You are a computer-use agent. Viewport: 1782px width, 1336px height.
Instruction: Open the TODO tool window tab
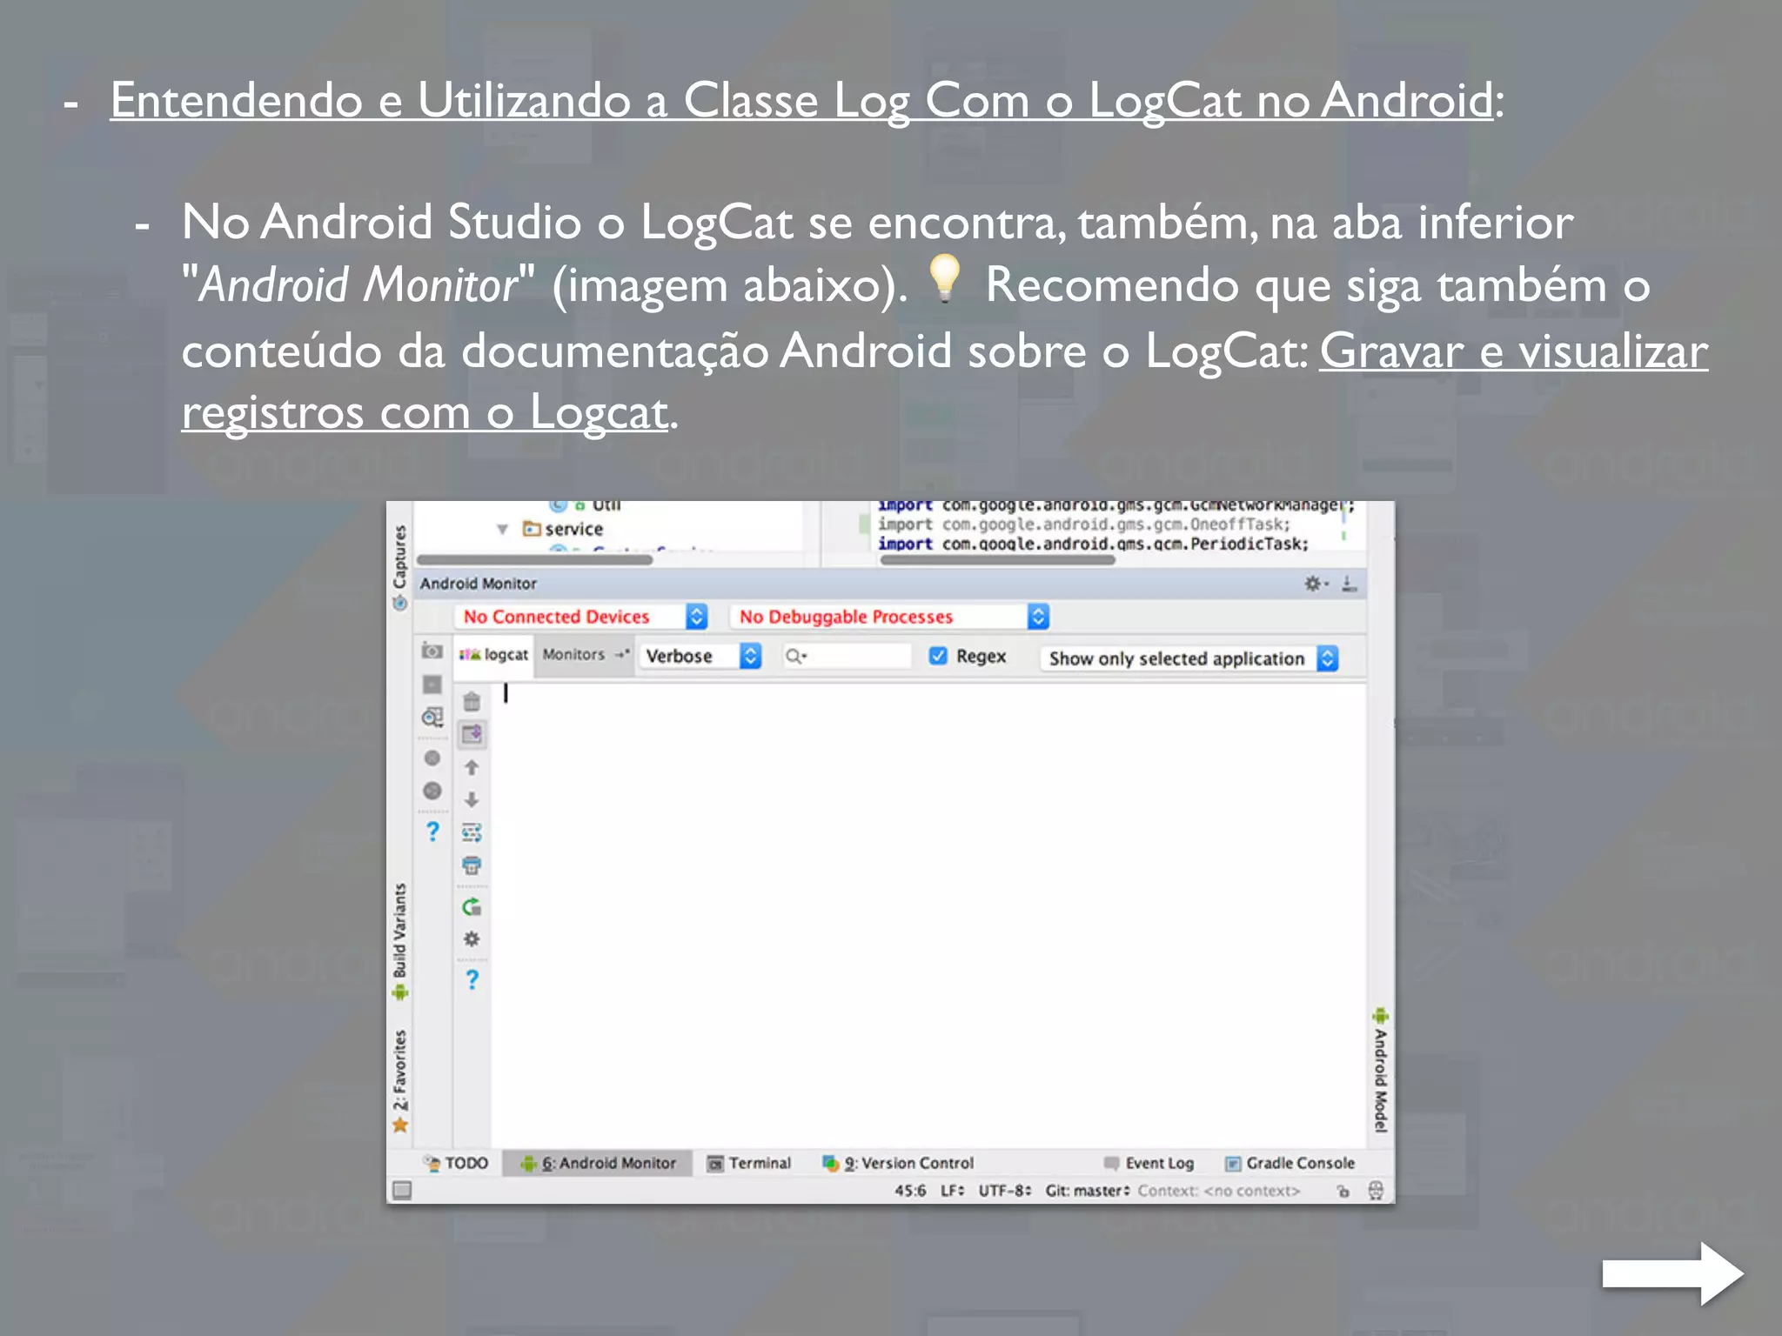[x=456, y=1163]
